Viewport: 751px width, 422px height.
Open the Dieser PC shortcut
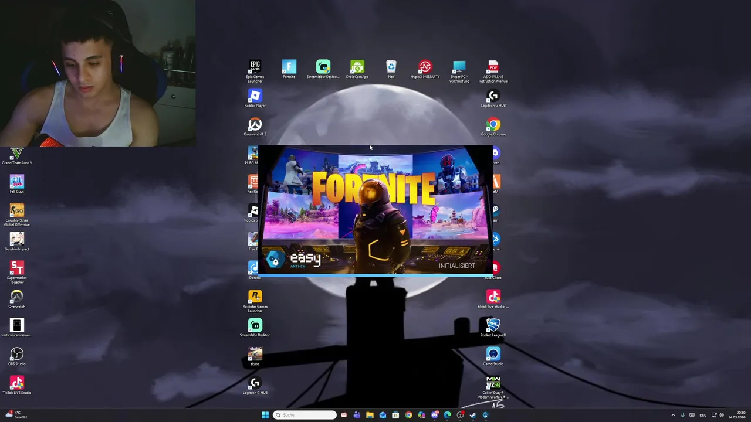point(459,71)
